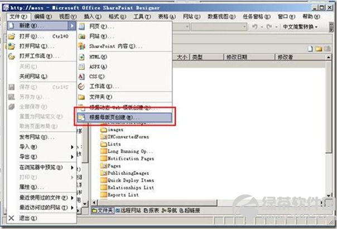
Task: Click the CSS file icon
Action: 81,77
